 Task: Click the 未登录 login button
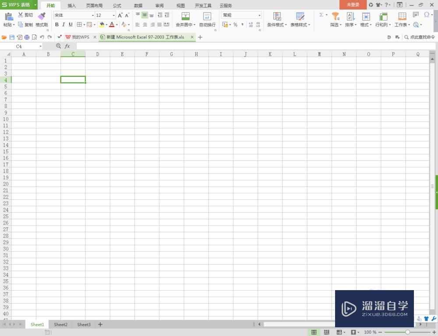[x=353, y=5]
